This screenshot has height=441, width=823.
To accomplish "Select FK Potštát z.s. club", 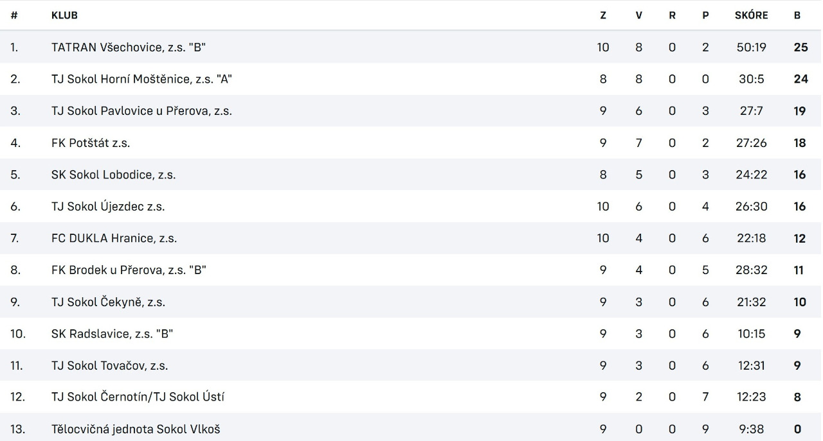I will pos(91,143).
